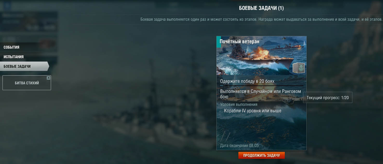Viewport: 383px width, 164px height.
Task: Click the Одержите победу в 20 боях objective
Action: click(247, 81)
